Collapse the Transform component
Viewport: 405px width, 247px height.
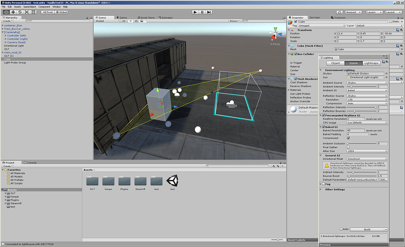coord(288,30)
